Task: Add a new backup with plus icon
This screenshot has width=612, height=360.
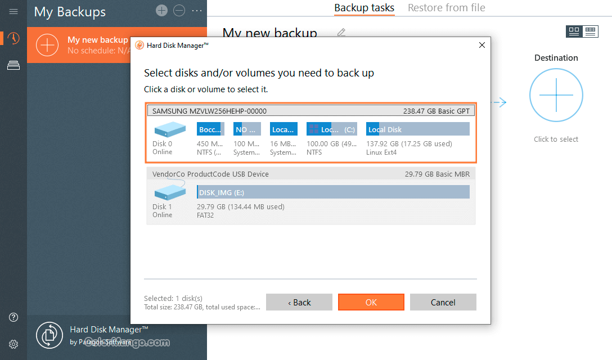Action: tap(161, 11)
